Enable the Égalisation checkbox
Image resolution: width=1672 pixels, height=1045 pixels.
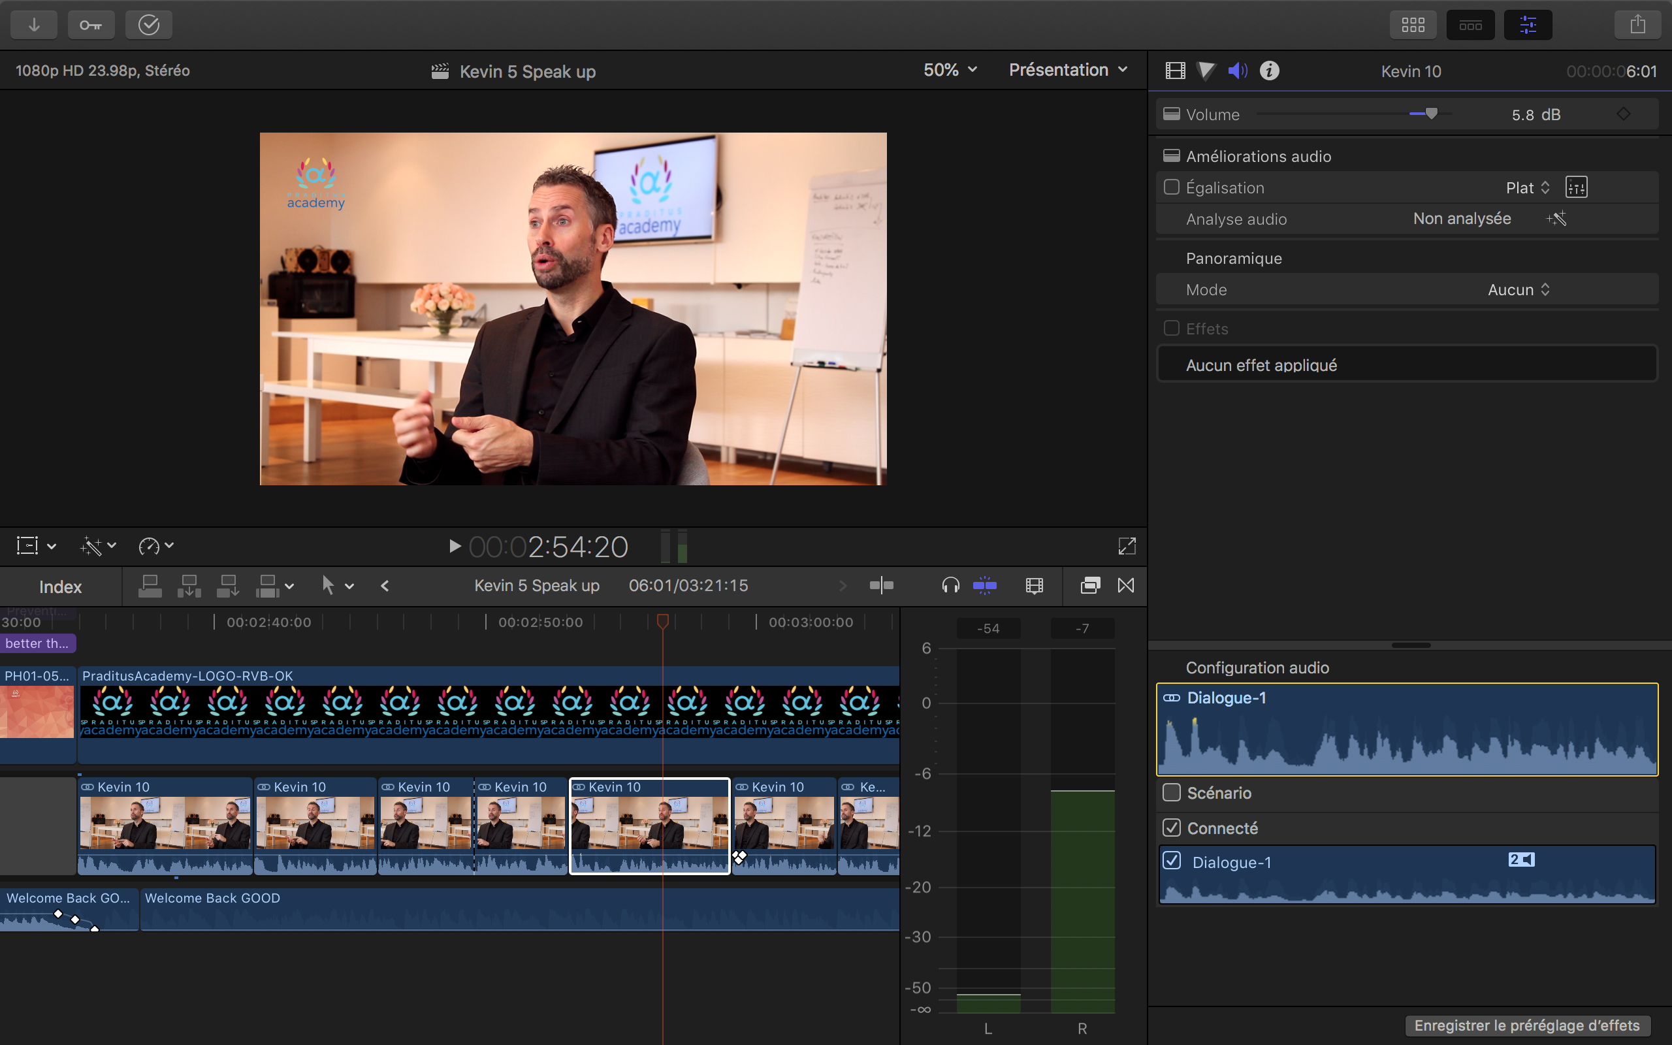[x=1171, y=187]
